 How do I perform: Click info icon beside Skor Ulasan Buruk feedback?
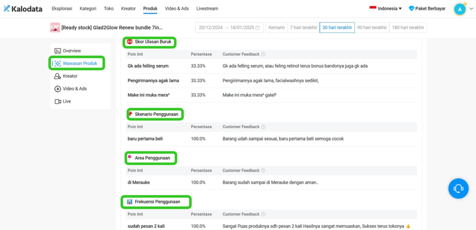263,54
